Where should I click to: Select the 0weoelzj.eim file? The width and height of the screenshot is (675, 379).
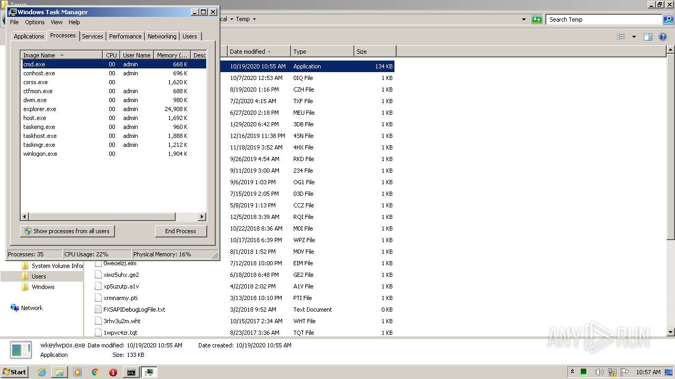(x=120, y=263)
